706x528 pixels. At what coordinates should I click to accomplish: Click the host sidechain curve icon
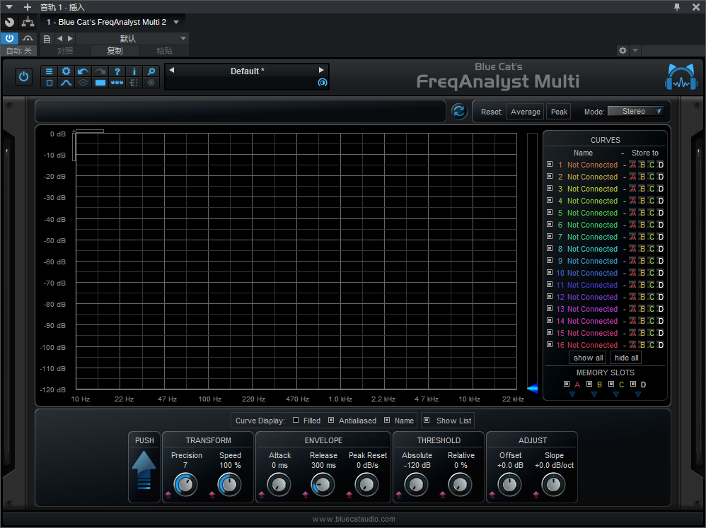pyautogui.click(x=28, y=38)
